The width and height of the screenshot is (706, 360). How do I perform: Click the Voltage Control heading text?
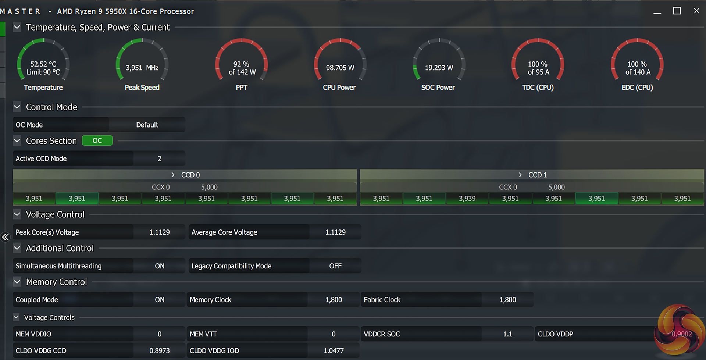coord(55,214)
